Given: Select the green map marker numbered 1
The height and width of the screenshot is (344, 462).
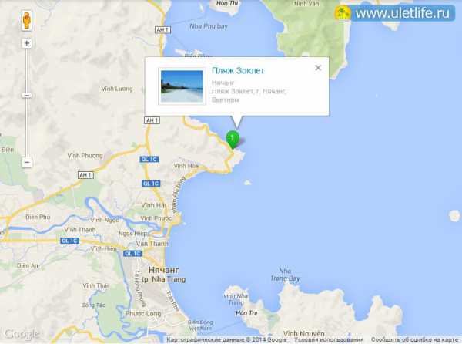Looking at the screenshot, I should (x=233, y=140).
